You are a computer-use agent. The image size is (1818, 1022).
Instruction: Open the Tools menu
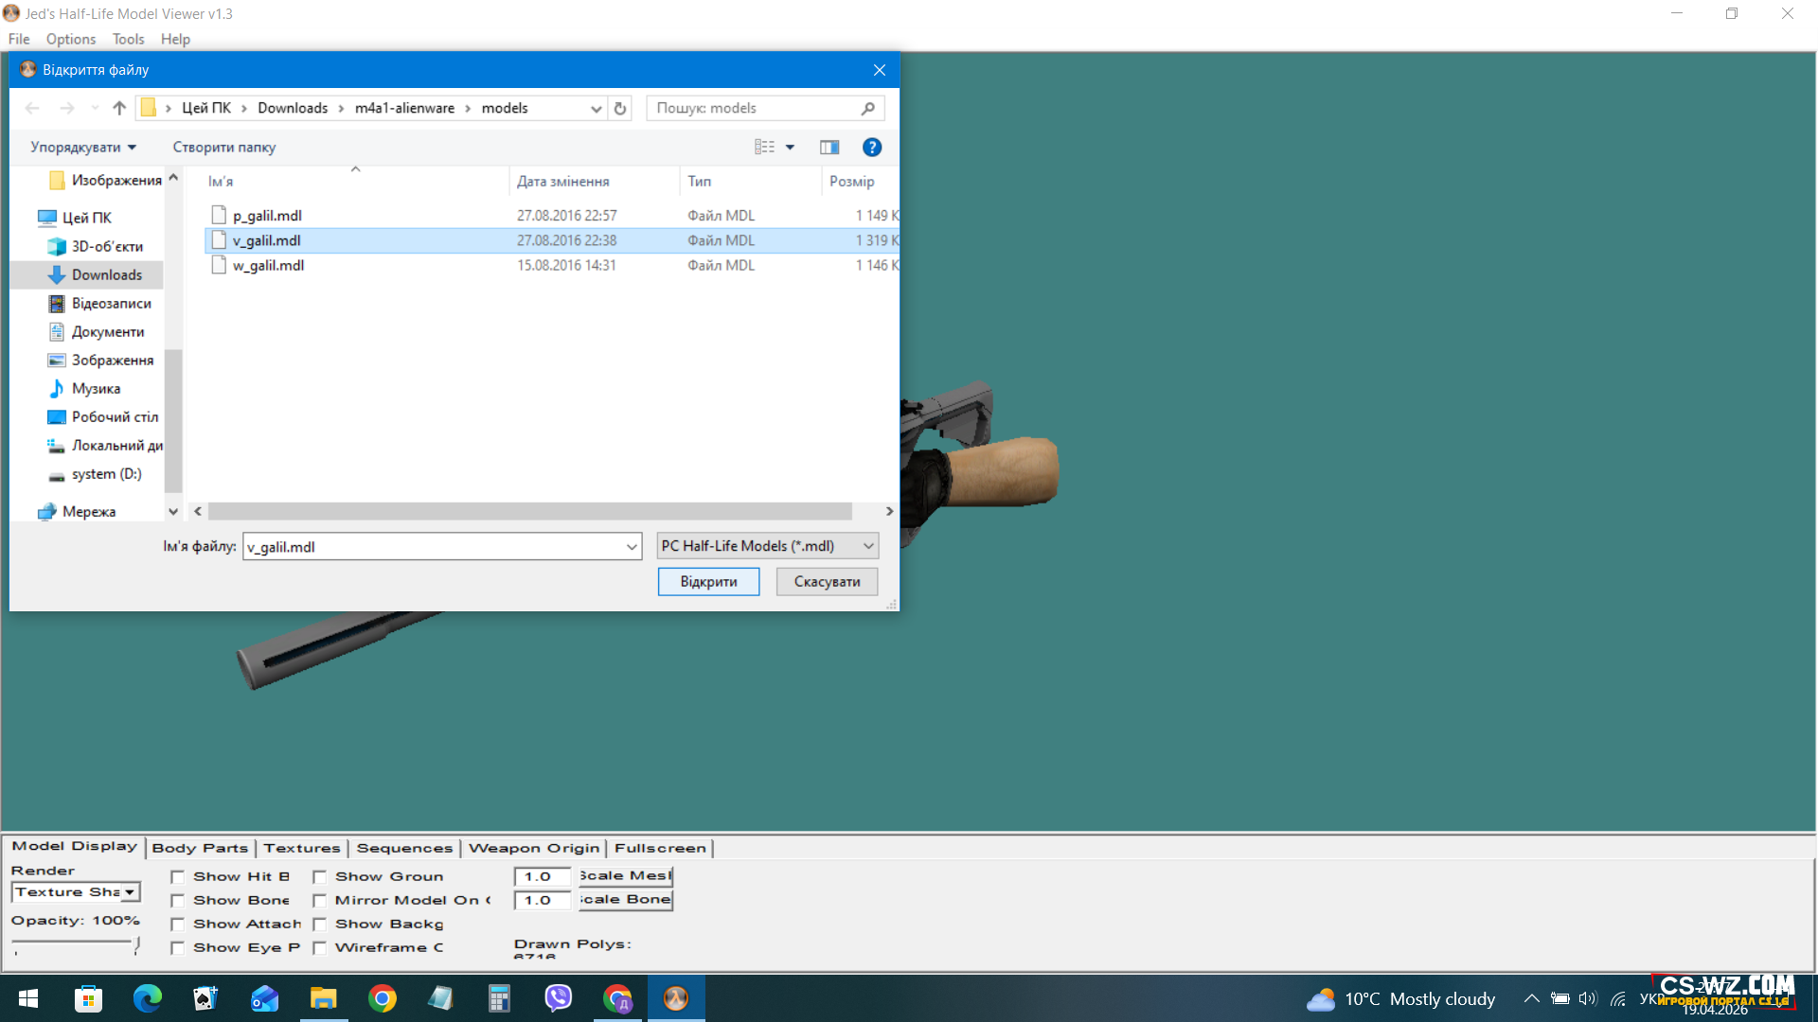click(x=128, y=39)
